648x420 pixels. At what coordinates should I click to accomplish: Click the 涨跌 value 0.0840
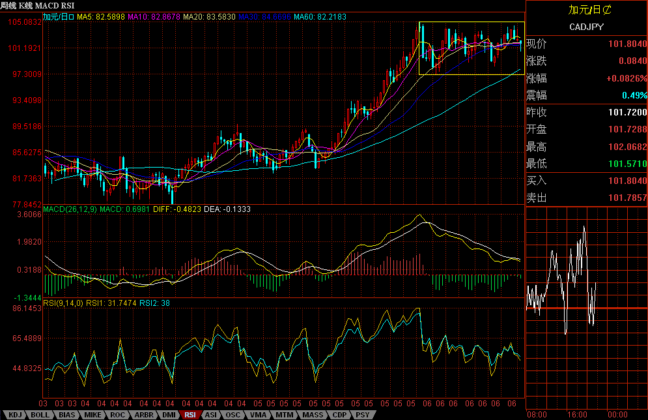(633, 61)
